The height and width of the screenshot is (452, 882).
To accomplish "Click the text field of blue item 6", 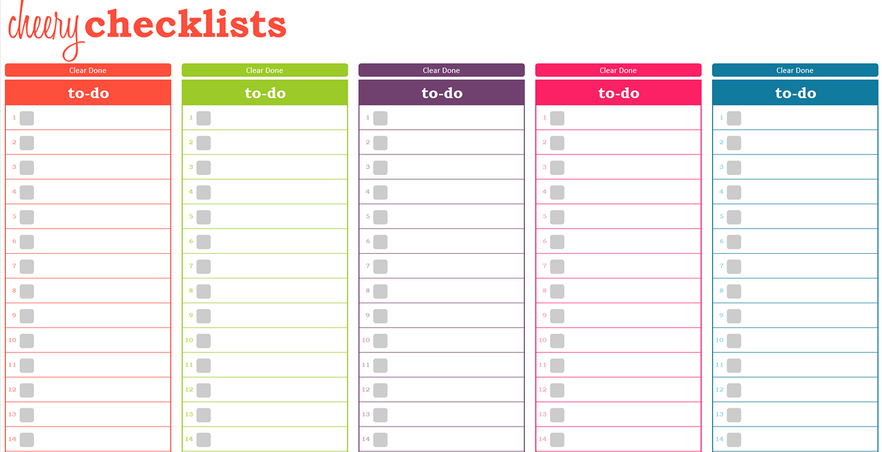I will tap(809, 241).
